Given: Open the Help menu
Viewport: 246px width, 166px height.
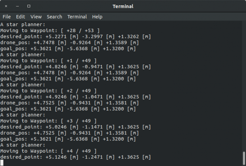Looking at the screenshot, I should [x=97, y=17].
